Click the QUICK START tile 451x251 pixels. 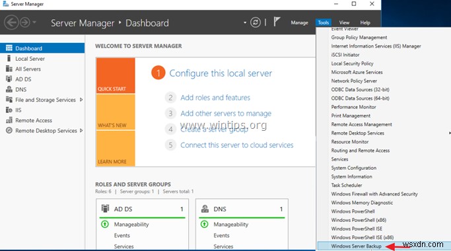pyautogui.click(x=116, y=75)
